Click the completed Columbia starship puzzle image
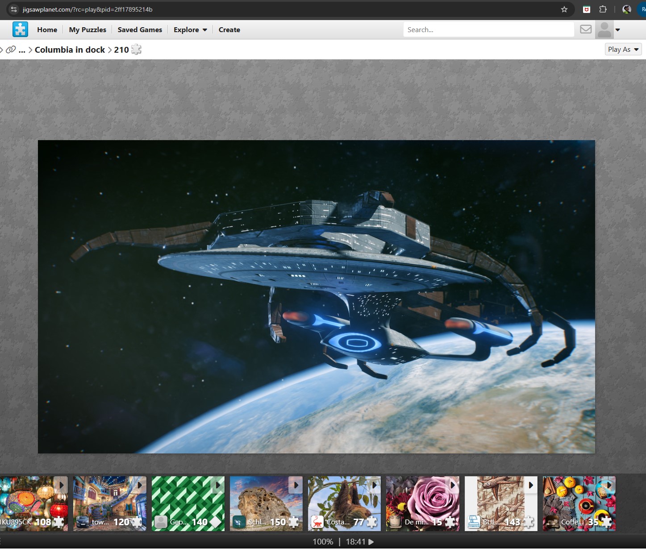The image size is (646, 557). [x=317, y=297]
